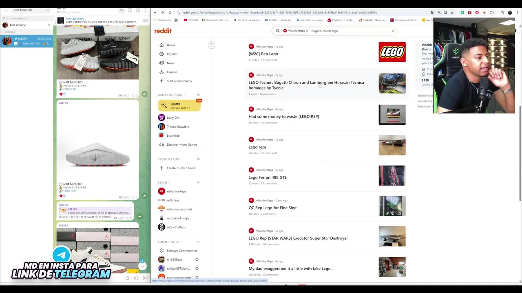Image resolution: width=522 pixels, height=293 pixels.
Task: Click COMPRAR link under NIKE MIND 002
Action: [69, 89]
